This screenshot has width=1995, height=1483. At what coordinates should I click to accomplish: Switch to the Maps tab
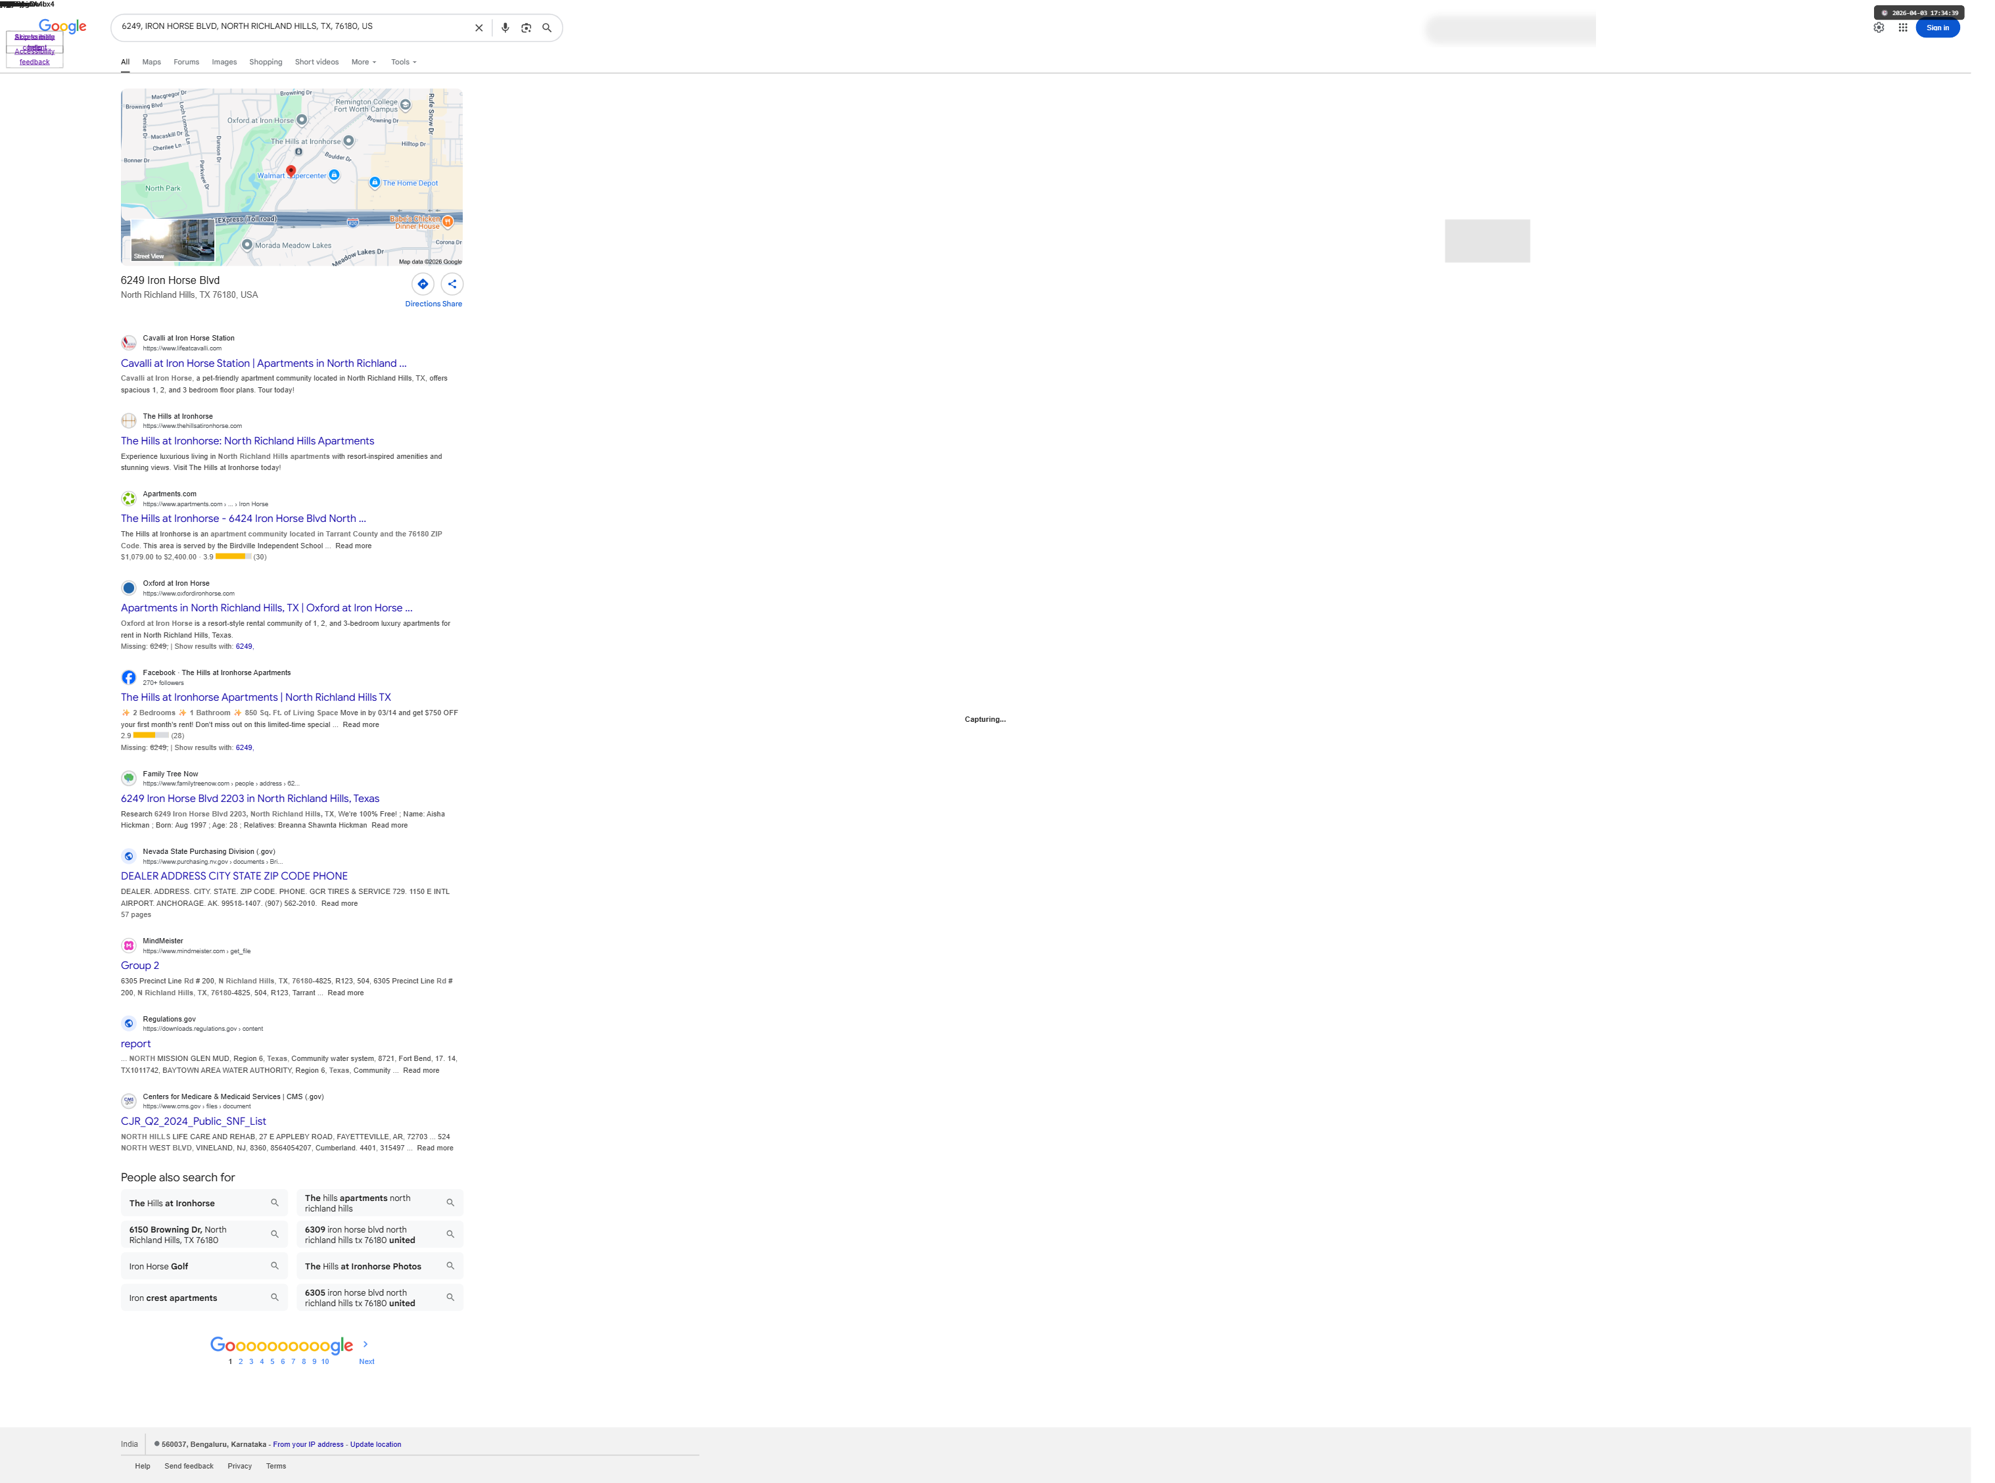click(x=152, y=62)
